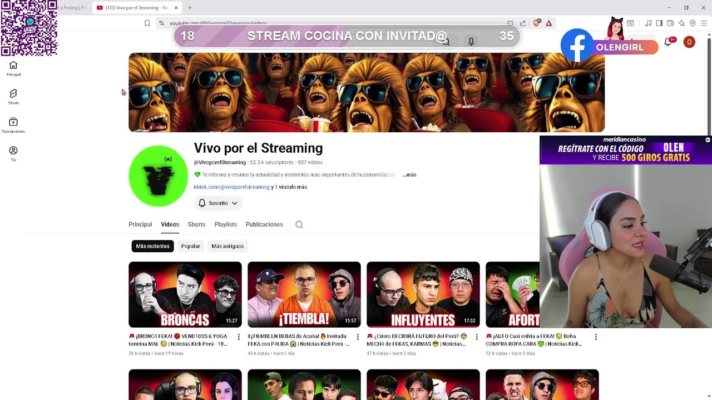The width and height of the screenshot is (712, 400).
Task: Click the channel banner with monkeys
Action: pyautogui.click(x=367, y=93)
